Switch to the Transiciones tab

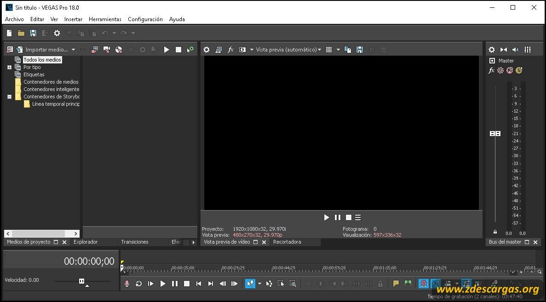(135, 242)
